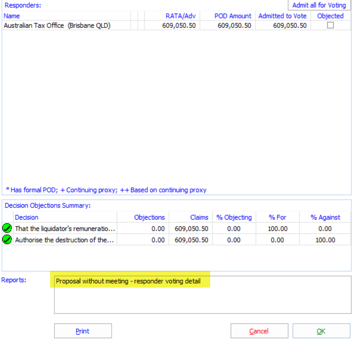Image resolution: width=358 pixels, height=344 pixels.
Task: Click the Decision column header in summary
Action: click(27, 217)
